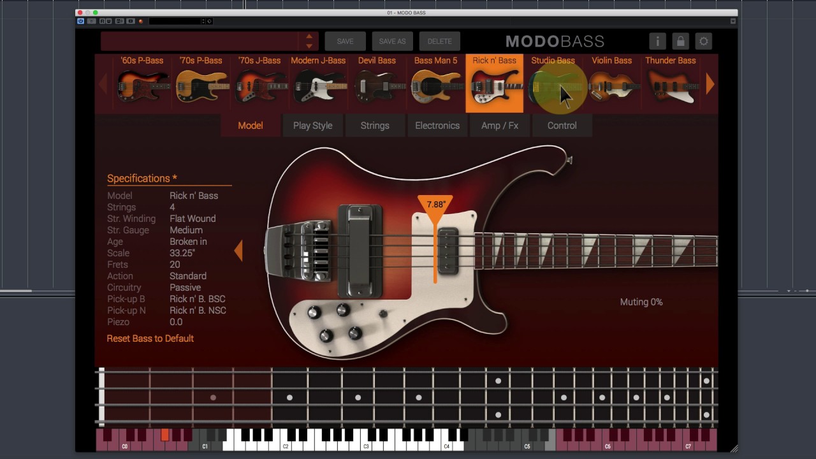Screen dimensions: 816x459
Task: Switch to the Control tab
Action: [562, 126]
